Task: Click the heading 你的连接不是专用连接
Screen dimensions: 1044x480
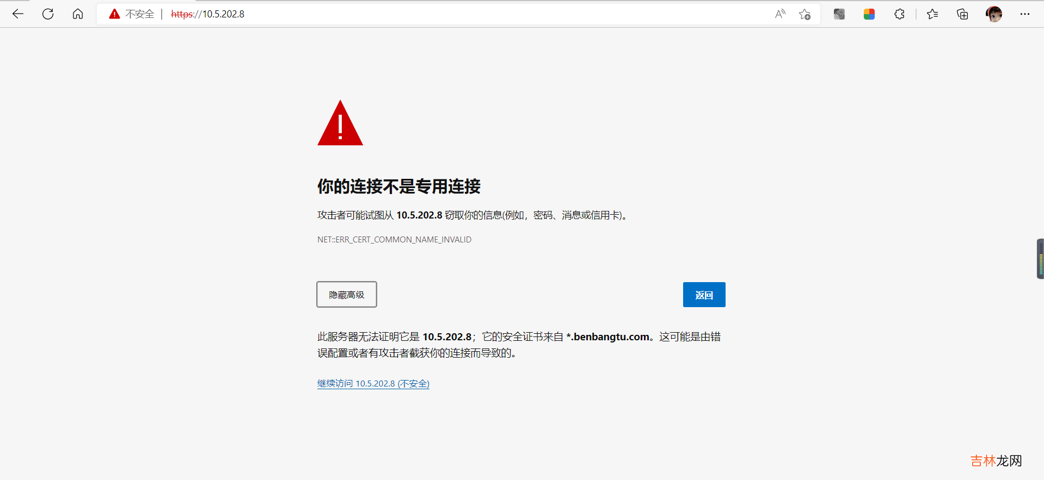Action: (399, 186)
